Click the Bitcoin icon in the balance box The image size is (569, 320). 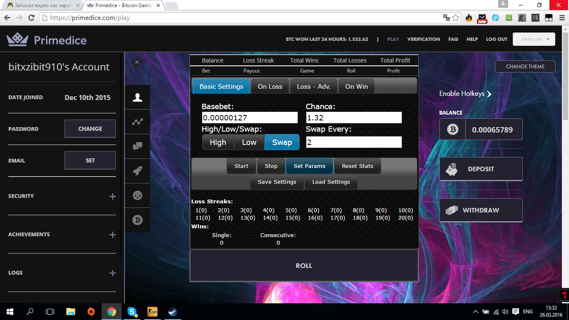point(453,130)
